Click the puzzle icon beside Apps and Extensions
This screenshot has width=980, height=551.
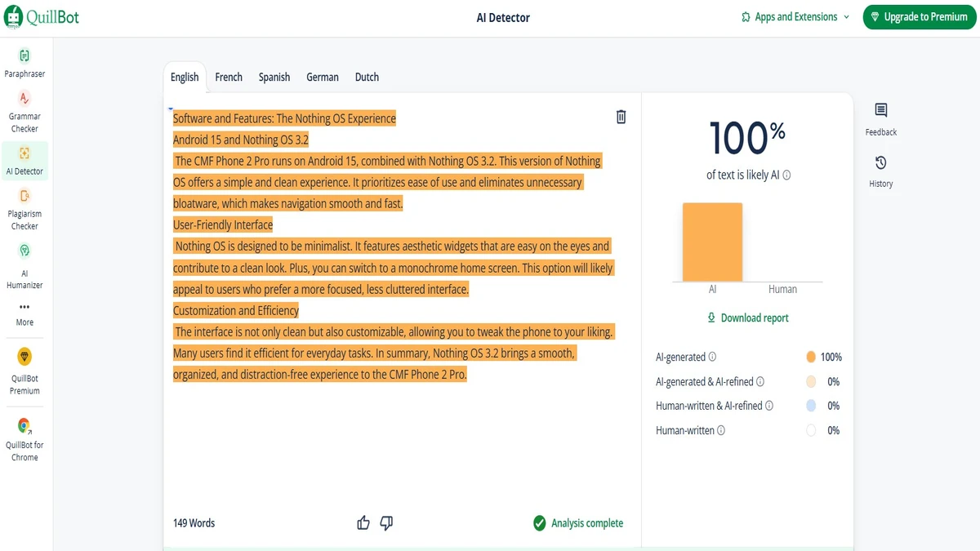pyautogui.click(x=746, y=17)
